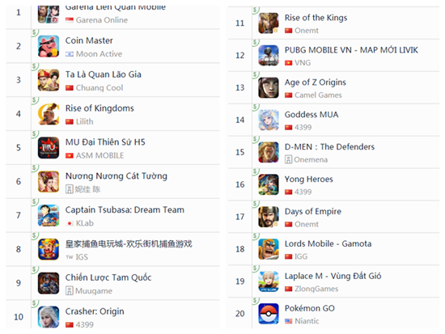
Task: Open the Laplace M - Vùng Đất Gió title
Action: tap(333, 276)
